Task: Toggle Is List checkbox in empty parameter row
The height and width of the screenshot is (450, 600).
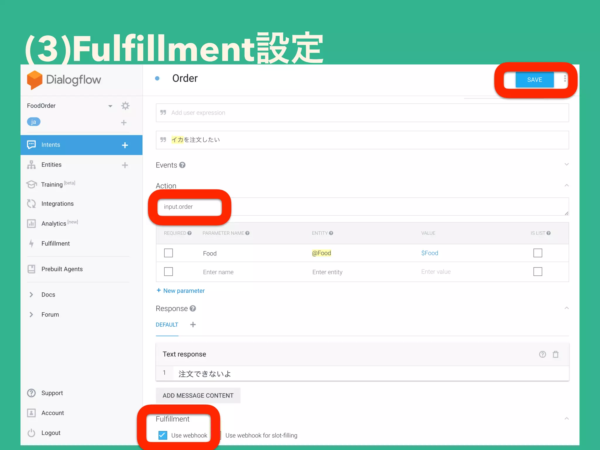Action: (538, 272)
